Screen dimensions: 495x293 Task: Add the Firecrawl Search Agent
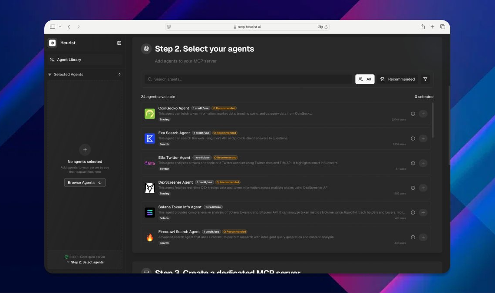click(x=423, y=237)
